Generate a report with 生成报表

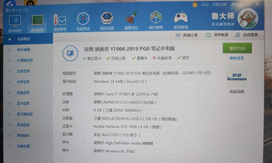(x=246, y=35)
